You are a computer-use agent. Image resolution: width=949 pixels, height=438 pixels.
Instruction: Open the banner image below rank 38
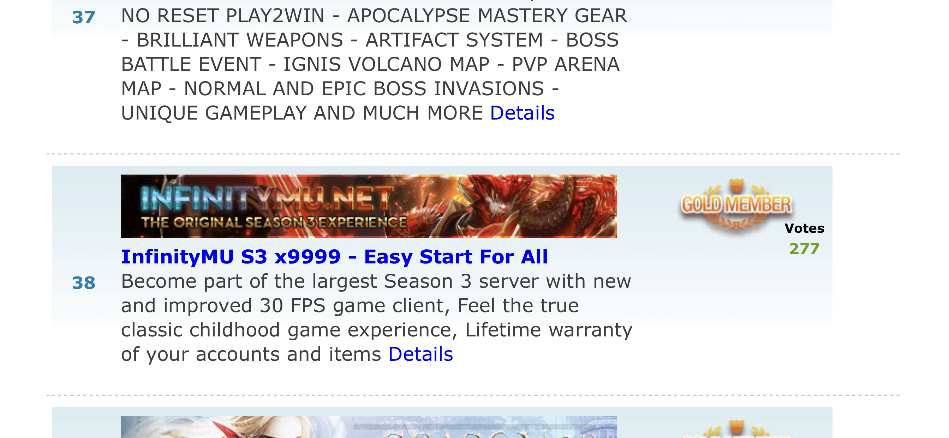point(368,427)
